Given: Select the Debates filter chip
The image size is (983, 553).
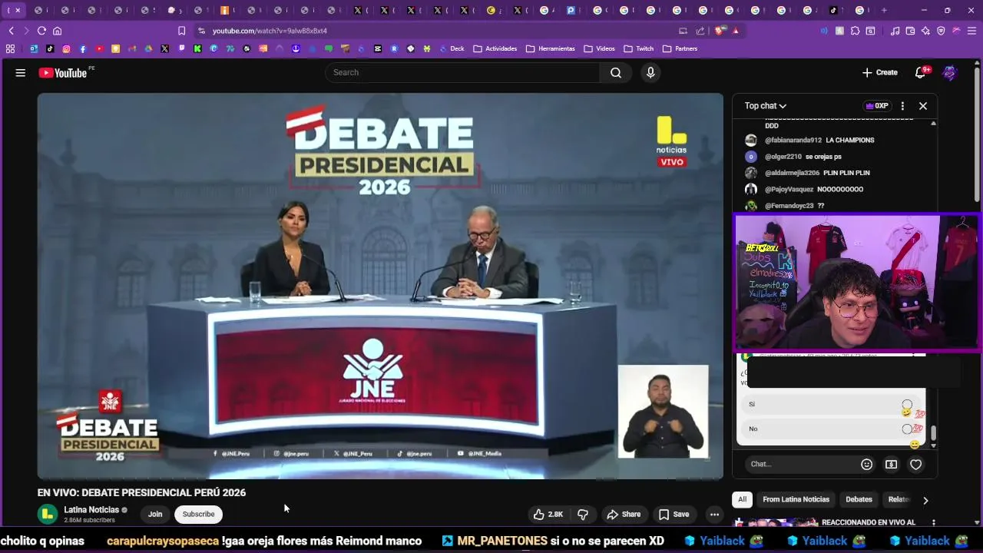Looking at the screenshot, I should (x=859, y=499).
